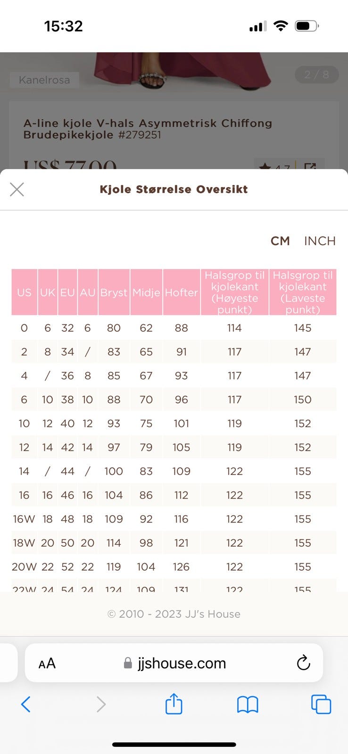Tap the Hofter column header
Screen dimensions: 348x754
coord(181,292)
